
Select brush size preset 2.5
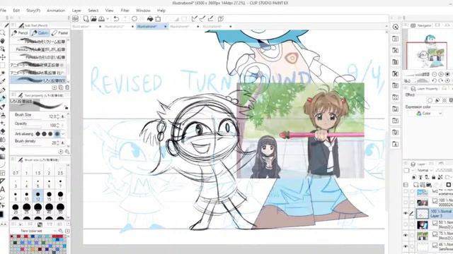[60, 170]
